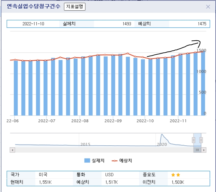Click the 2022-07 axis label
This screenshot has width=216, height=192.
pos(47,121)
